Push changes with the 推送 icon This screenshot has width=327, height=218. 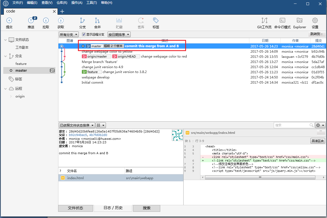(x=31, y=21)
